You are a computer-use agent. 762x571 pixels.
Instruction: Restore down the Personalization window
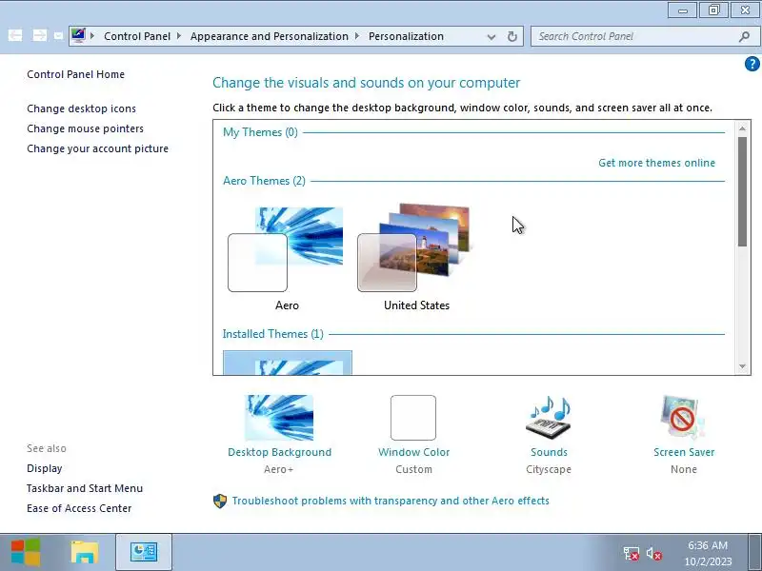(713, 10)
